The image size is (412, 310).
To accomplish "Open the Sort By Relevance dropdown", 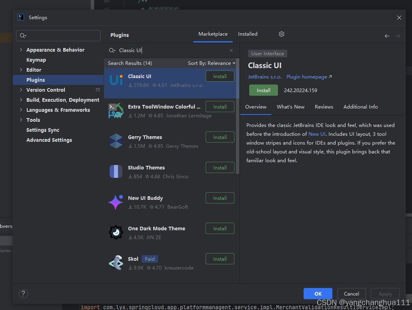I will (x=212, y=63).
